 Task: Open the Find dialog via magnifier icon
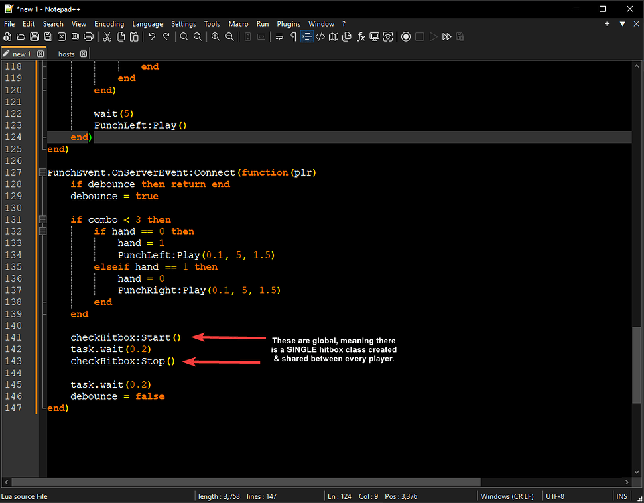pyautogui.click(x=182, y=36)
